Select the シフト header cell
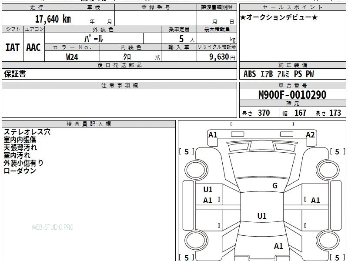 click(x=13, y=29)
